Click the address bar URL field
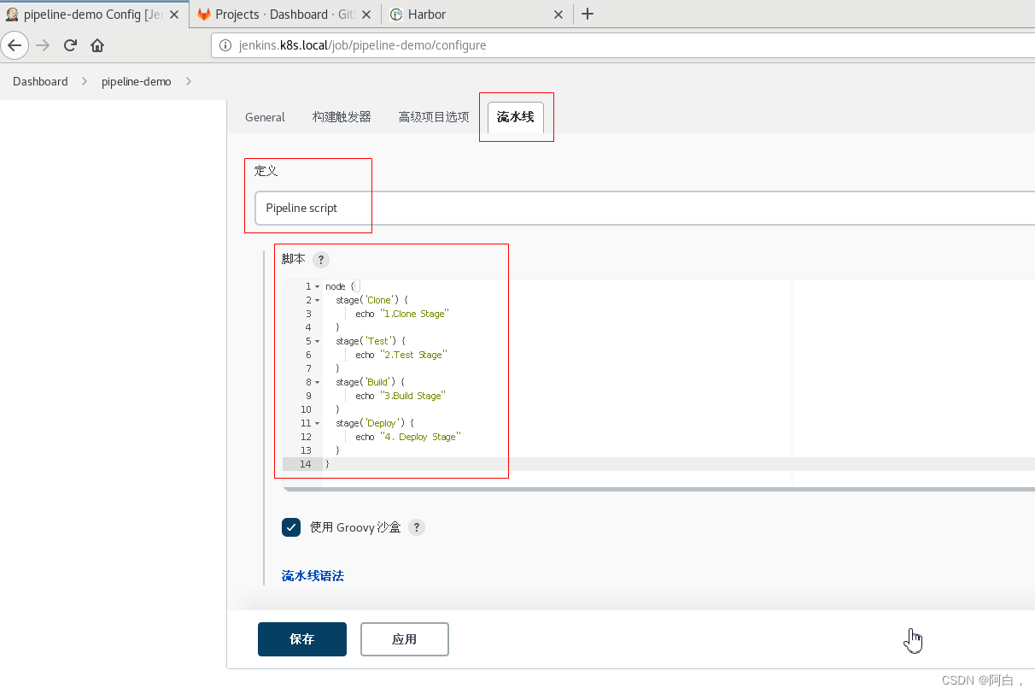 (623, 45)
